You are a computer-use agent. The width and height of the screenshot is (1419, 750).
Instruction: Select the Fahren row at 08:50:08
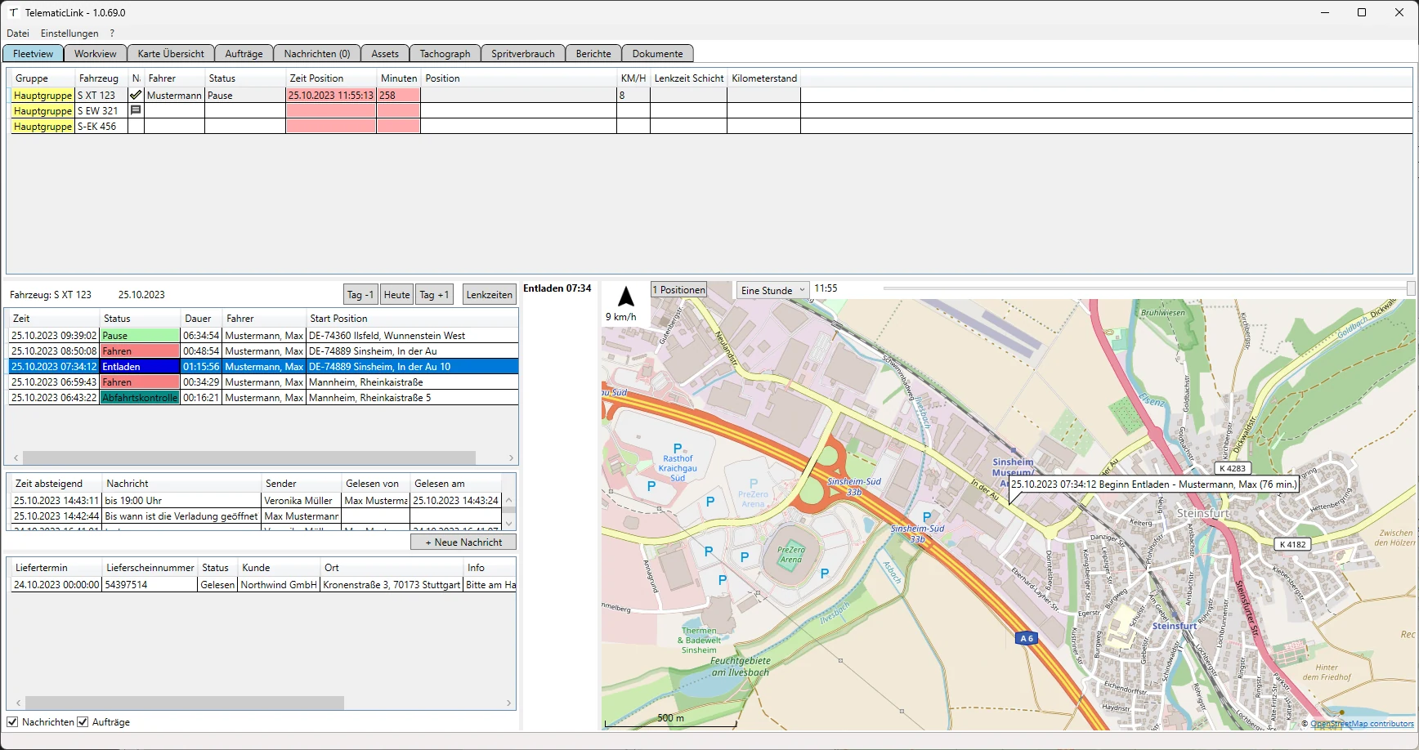pyautogui.click(x=263, y=351)
